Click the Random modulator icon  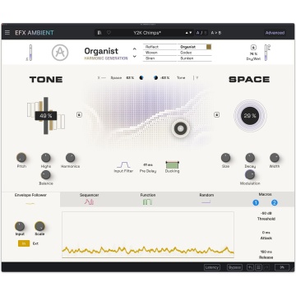click(x=206, y=202)
